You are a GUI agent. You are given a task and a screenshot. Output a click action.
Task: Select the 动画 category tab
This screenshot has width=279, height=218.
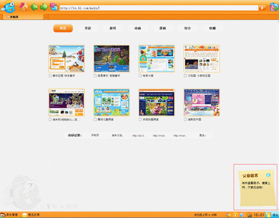138,28
